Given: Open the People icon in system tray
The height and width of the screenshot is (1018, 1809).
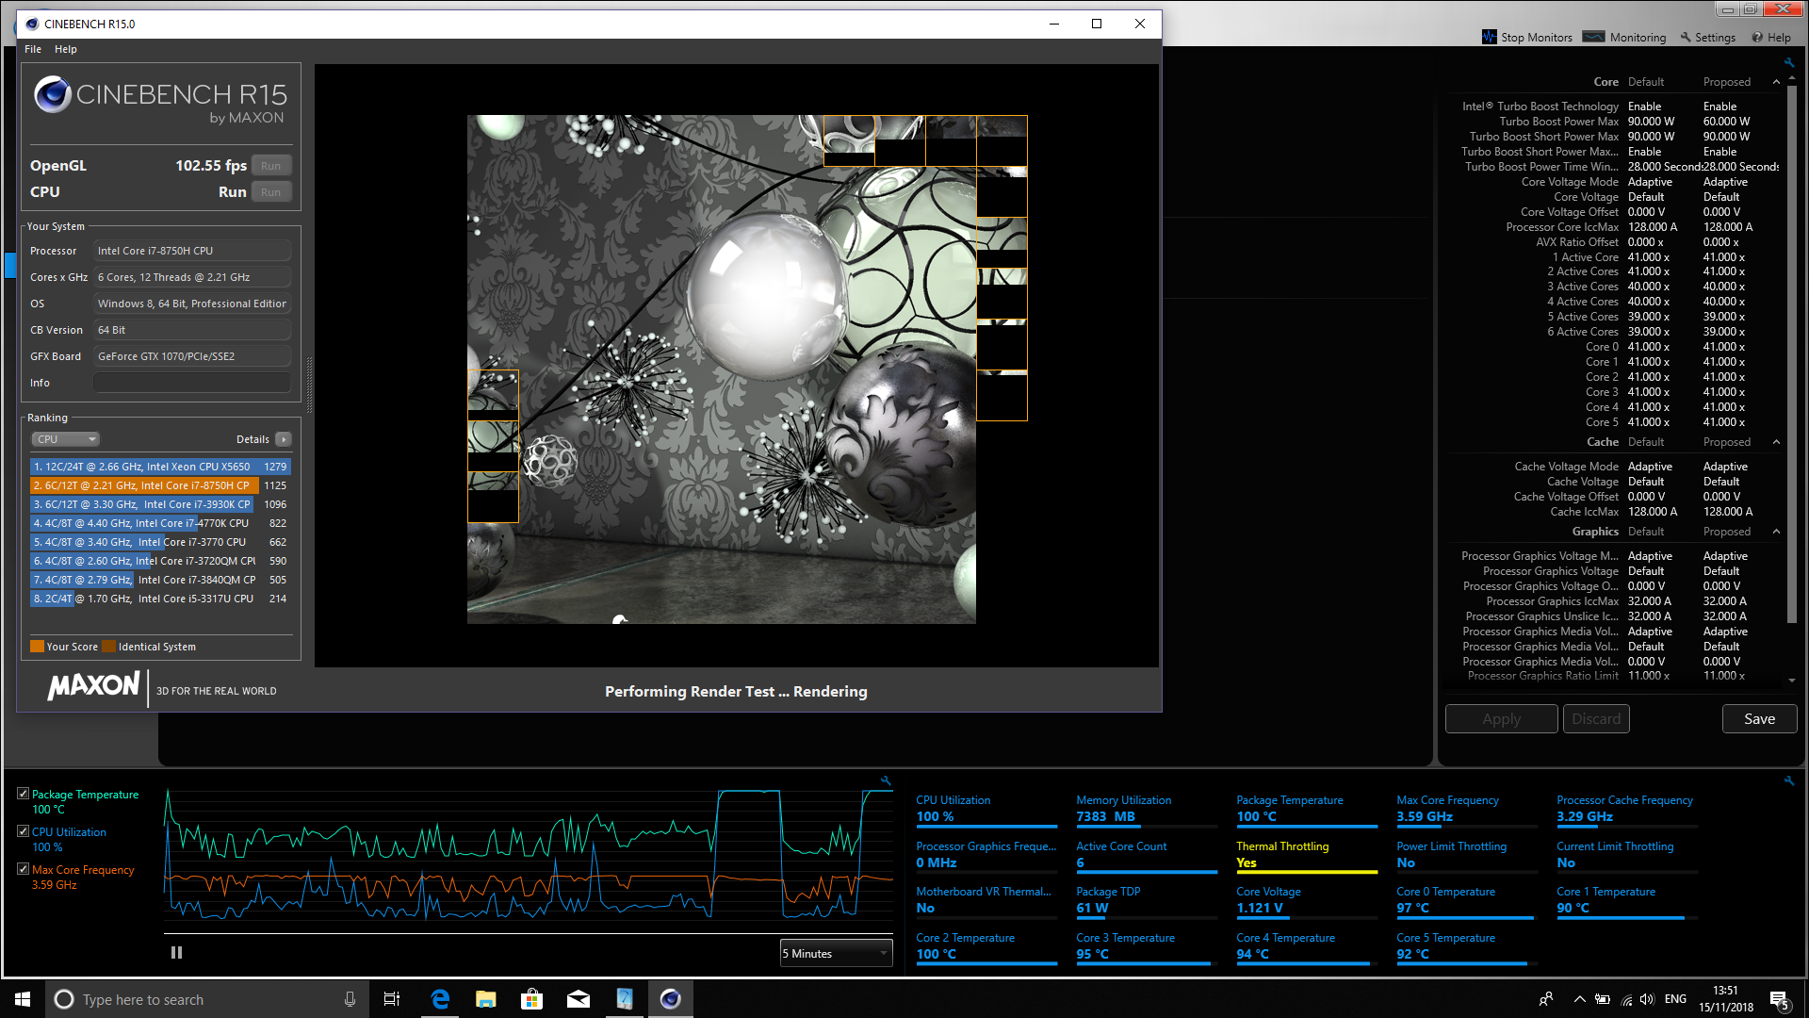Looking at the screenshot, I should point(1546,999).
